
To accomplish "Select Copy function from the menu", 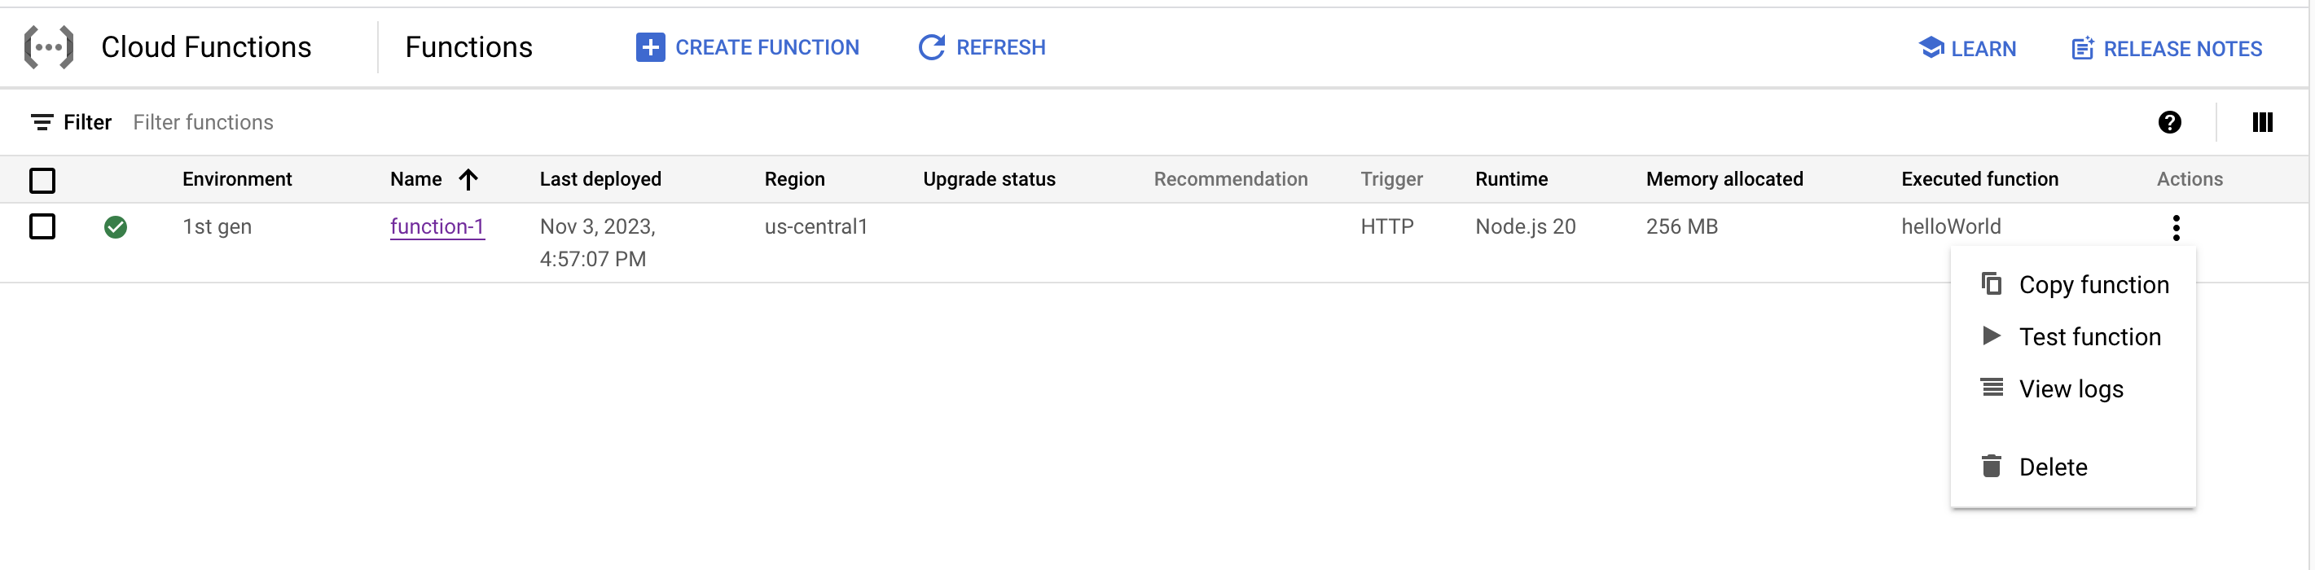I will (2095, 283).
